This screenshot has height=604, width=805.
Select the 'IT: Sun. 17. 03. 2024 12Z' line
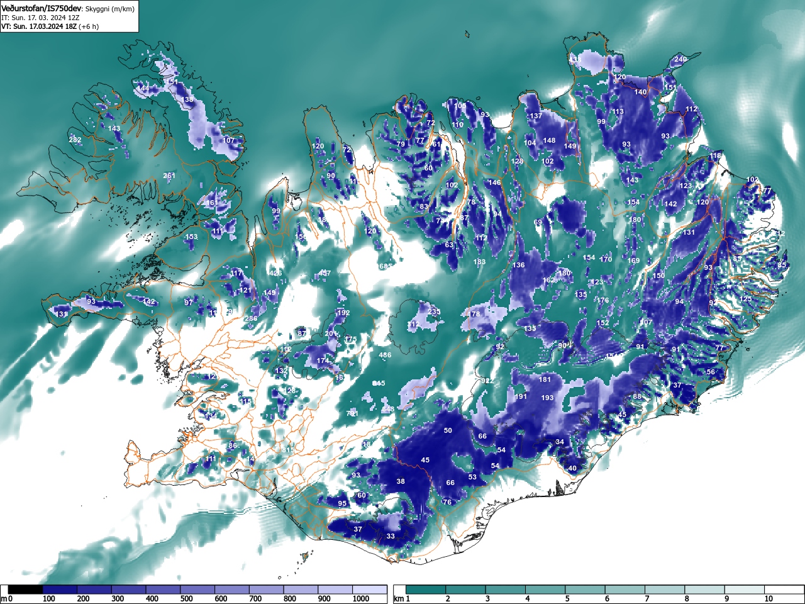coord(40,18)
